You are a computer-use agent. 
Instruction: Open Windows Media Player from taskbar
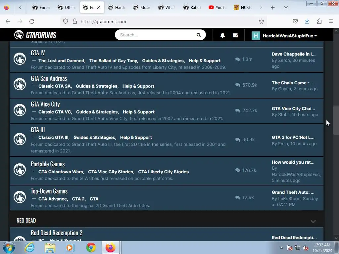point(70,247)
